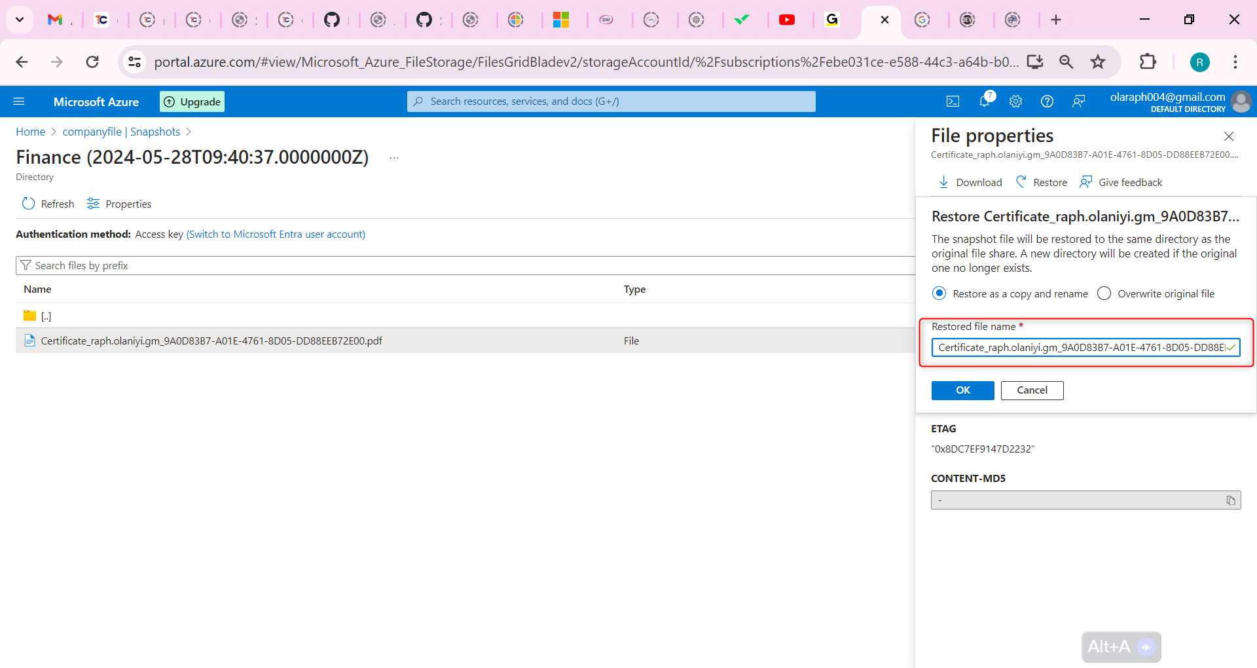Select Restore as a copy and rename

[x=939, y=293]
